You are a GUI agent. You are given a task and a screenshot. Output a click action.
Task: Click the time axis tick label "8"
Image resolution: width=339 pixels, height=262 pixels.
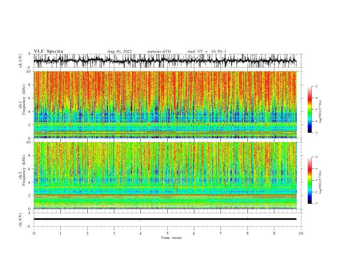pos(247,233)
